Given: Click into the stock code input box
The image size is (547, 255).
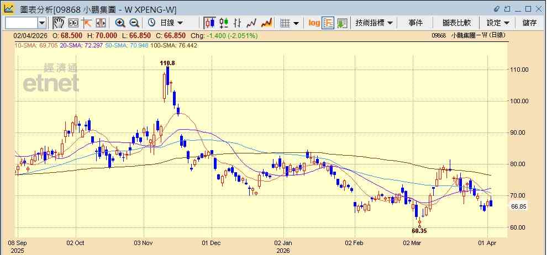Looking at the screenshot, I should click(x=22, y=23).
